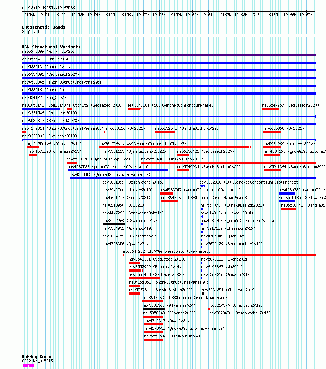The height and width of the screenshot is (369, 326).
Task: Click nsv3231546 (Chaisson2019) label
Action: click(x=49, y=113)
